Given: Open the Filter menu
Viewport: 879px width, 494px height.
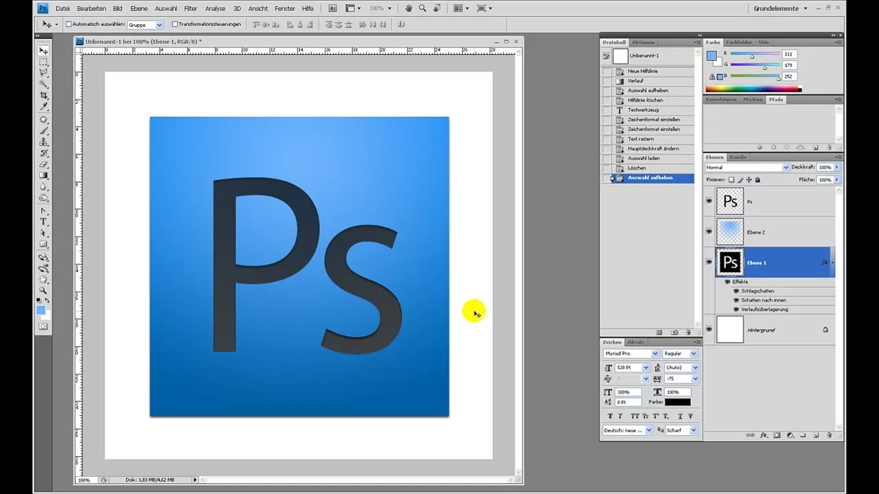Looking at the screenshot, I should tap(190, 8).
